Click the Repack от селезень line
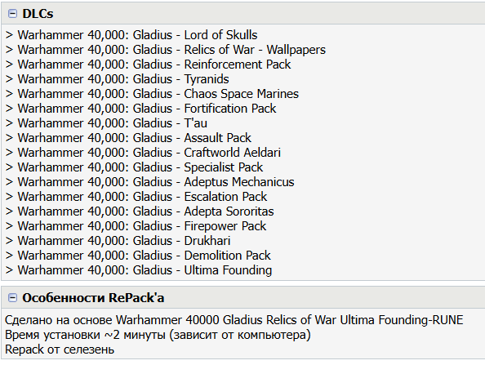The image size is (485, 365). (60, 349)
